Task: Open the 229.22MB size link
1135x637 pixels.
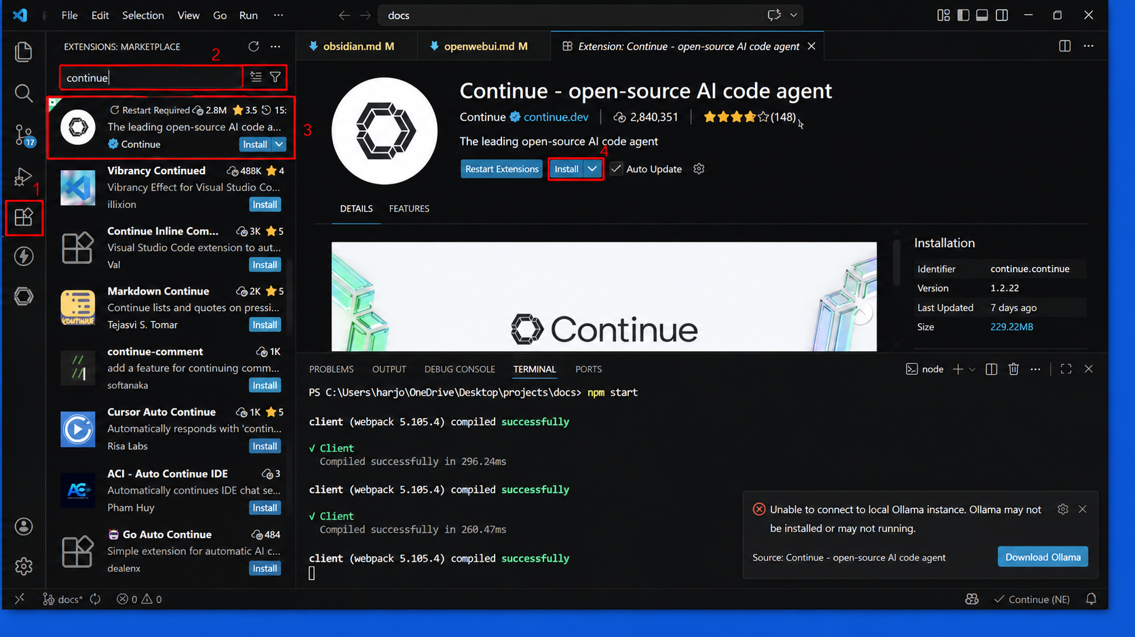Action: click(x=1012, y=327)
